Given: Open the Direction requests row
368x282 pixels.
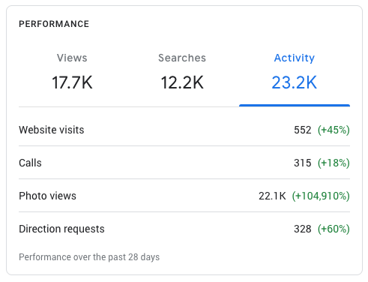Looking at the screenshot, I should (184, 229).
